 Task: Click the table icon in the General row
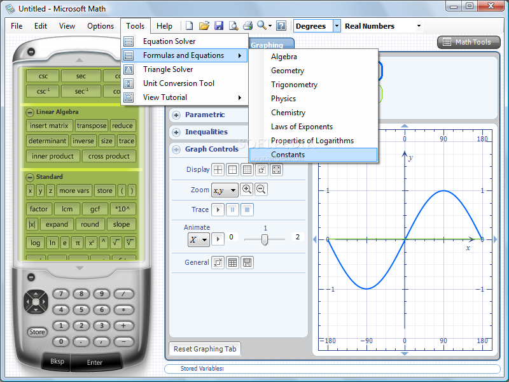click(x=232, y=262)
